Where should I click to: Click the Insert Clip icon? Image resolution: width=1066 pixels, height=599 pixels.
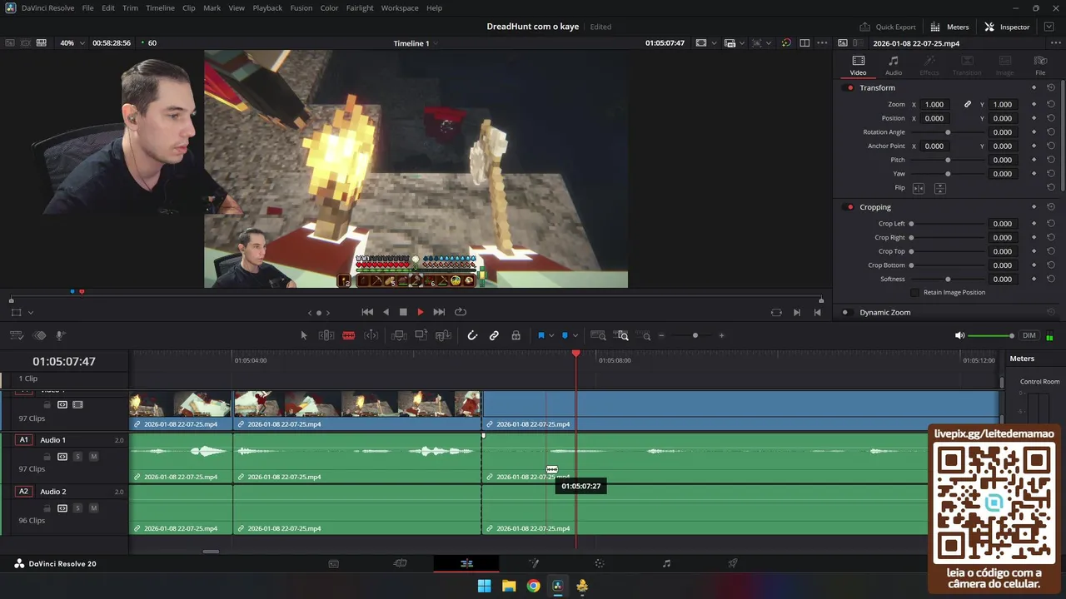point(399,335)
